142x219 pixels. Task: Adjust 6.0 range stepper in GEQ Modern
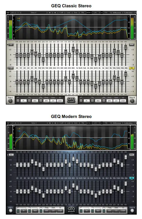click(11, 155)
